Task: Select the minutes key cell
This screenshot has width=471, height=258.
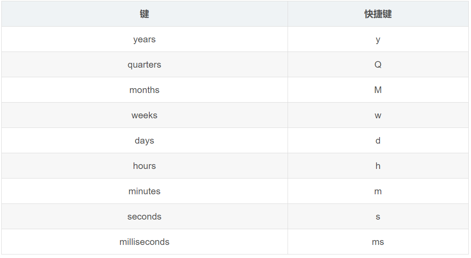Action: tap(144, 191)
